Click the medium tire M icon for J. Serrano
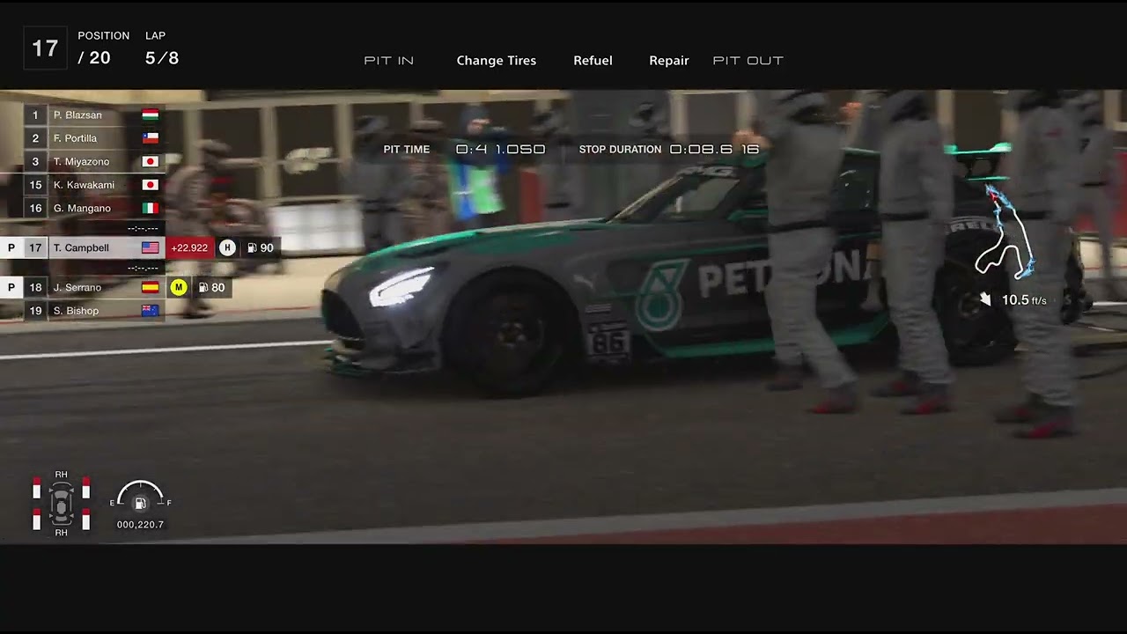The image size is (1127, 634). [x=179, y=287]
